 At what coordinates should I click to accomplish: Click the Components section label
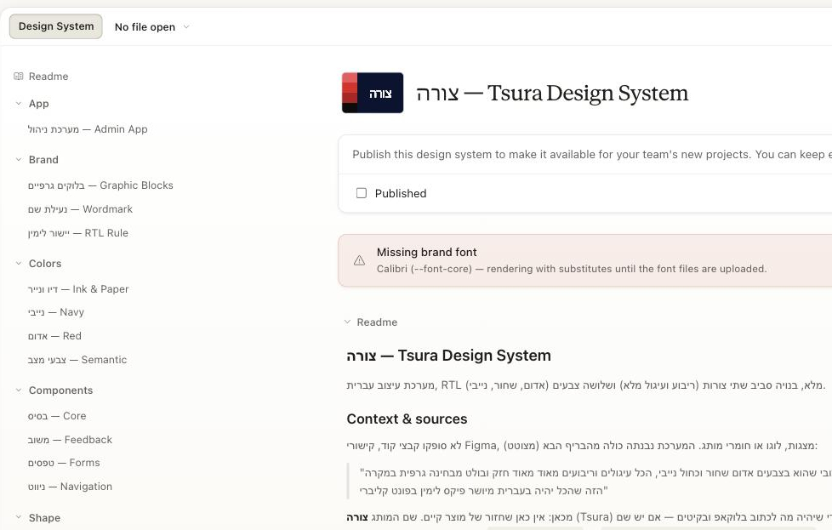click(x=61, y=390)
